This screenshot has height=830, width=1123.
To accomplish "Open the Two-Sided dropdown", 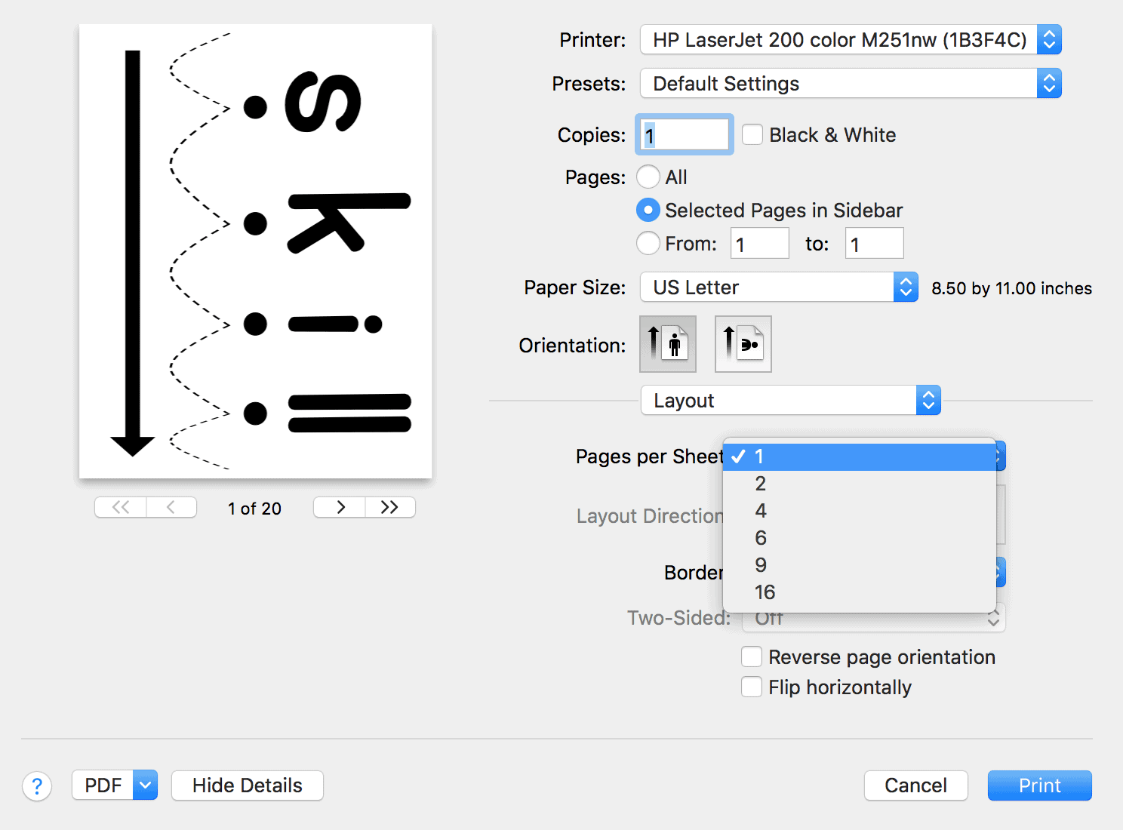I will point(874,619).
